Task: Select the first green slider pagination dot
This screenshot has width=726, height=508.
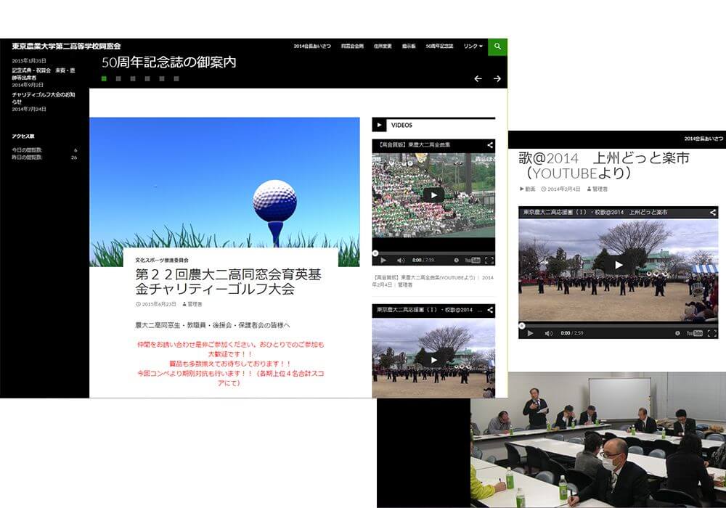Action: point(104,78)
